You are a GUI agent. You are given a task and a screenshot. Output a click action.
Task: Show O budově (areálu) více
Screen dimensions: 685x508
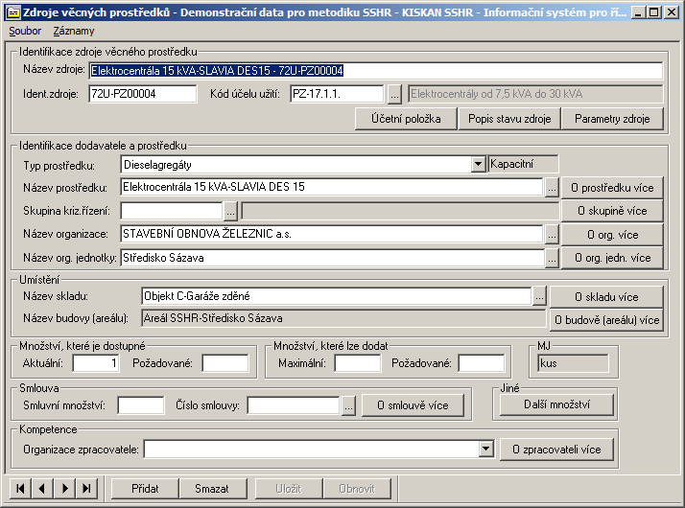click(606, 320)
